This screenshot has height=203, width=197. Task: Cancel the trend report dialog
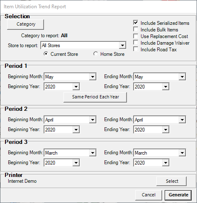pyautogui.click(x=148, y=195)
